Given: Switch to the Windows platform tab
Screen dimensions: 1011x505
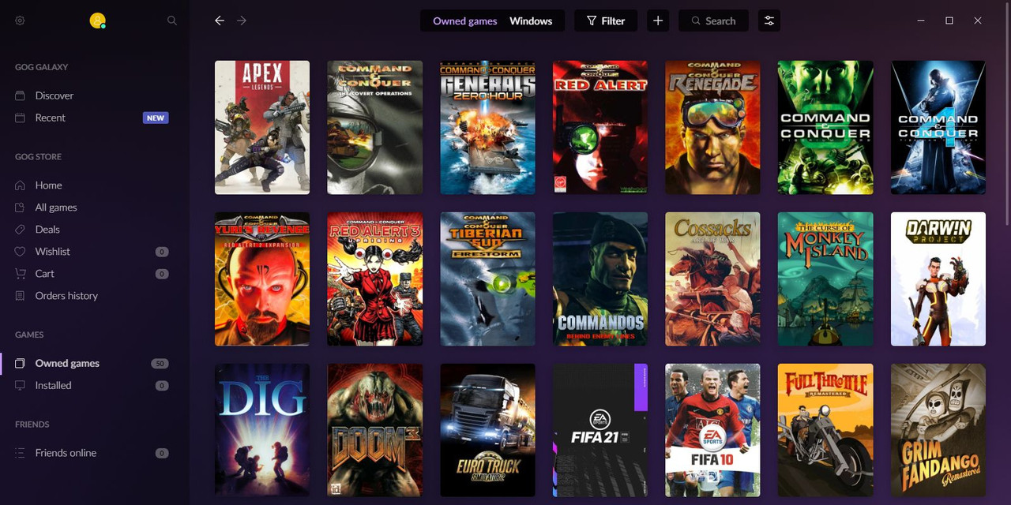Looking at the screenshot, I should point(531,21).
